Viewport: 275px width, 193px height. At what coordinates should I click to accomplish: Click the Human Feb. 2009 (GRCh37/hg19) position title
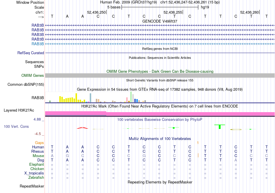tap(129, 2)
